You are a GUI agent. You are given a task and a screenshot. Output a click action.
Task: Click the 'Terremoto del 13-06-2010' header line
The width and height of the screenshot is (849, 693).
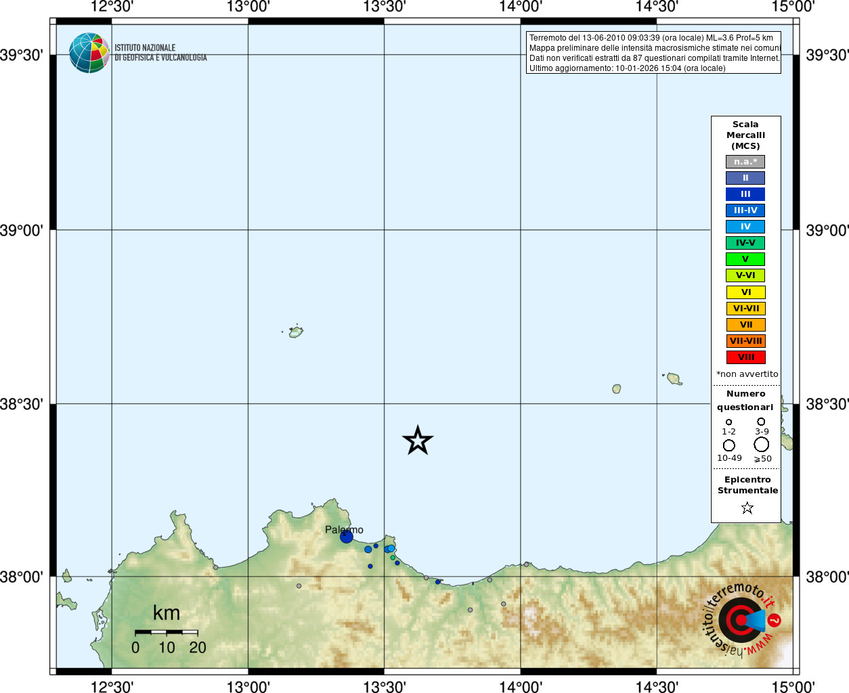(x=651, y=38)
